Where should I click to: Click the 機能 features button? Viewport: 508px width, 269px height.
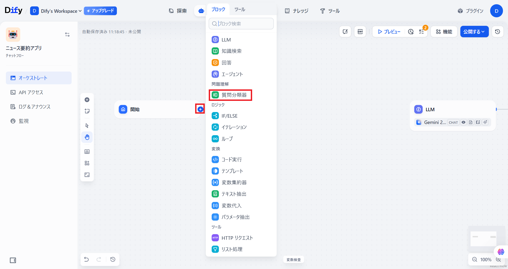444,32
